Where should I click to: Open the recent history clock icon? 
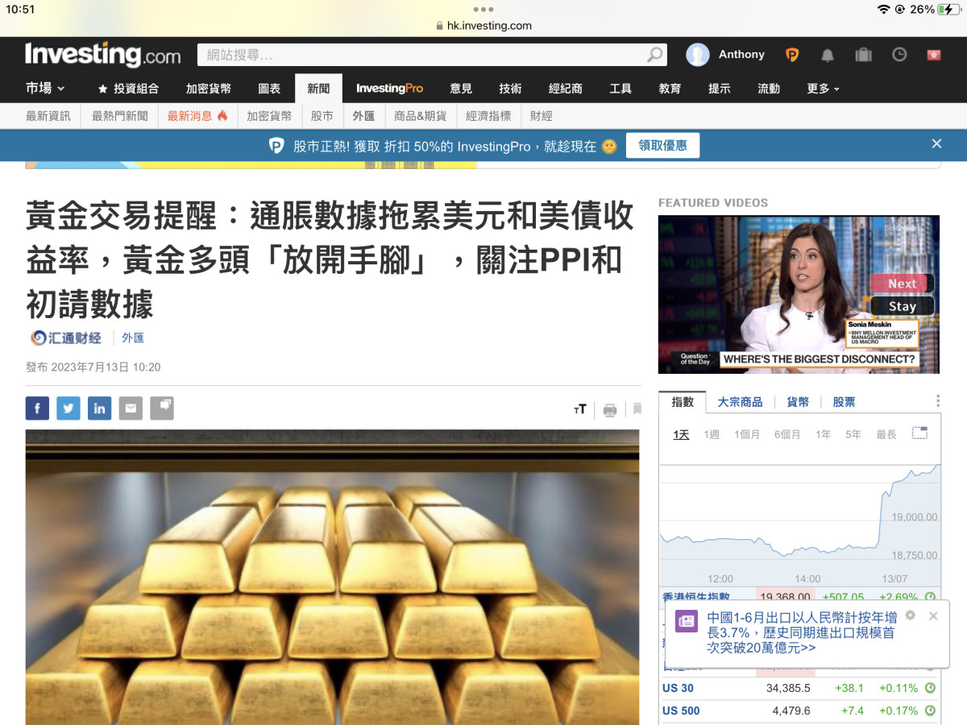899,55
